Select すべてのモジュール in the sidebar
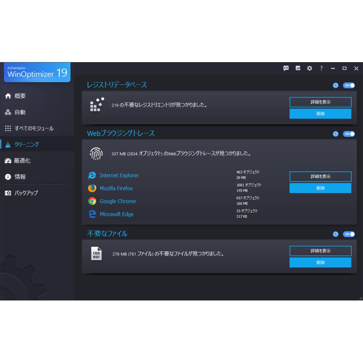 pyautogui.click(x=30, y=128)
